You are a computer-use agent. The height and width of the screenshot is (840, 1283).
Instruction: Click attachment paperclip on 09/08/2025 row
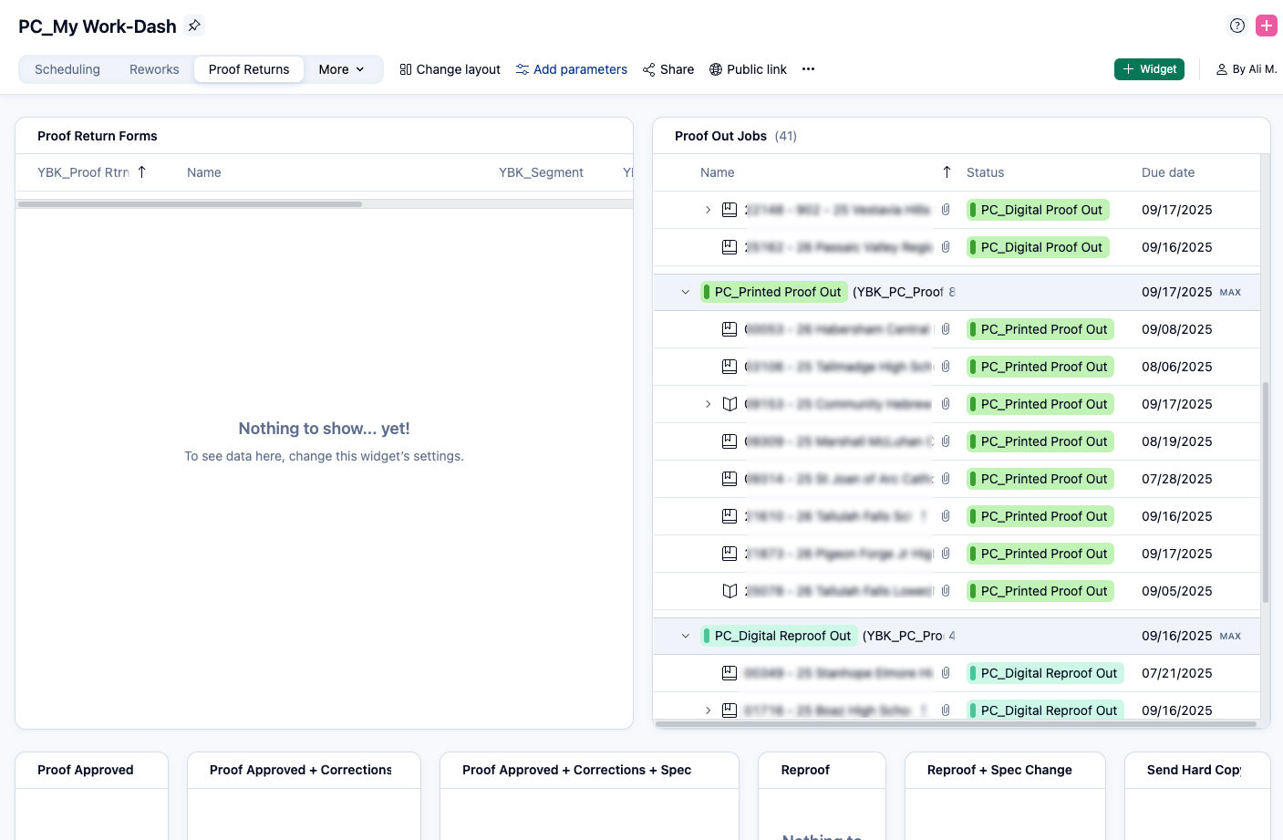pos(946,329)
